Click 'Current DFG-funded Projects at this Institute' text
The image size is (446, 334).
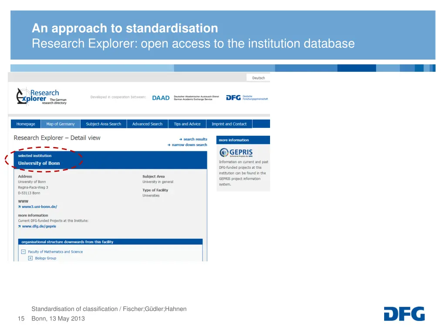click(53, 220)
